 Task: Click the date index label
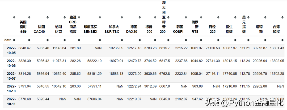pyautogui.click(x=8, y=40)
